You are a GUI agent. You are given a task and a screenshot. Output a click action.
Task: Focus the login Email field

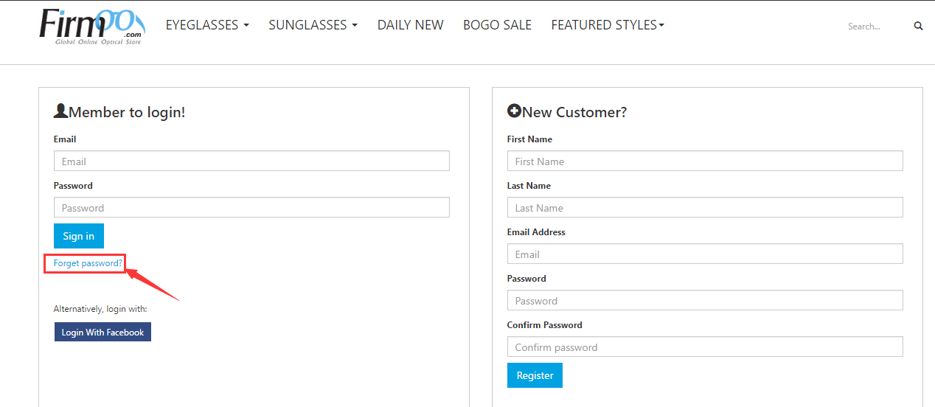pos(251,161)
